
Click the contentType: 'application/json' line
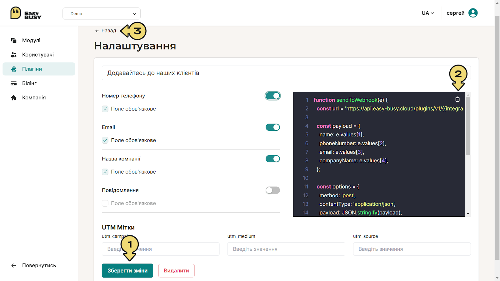[357, 204]
